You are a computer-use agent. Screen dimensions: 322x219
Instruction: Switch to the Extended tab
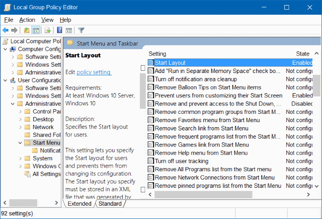80,204
